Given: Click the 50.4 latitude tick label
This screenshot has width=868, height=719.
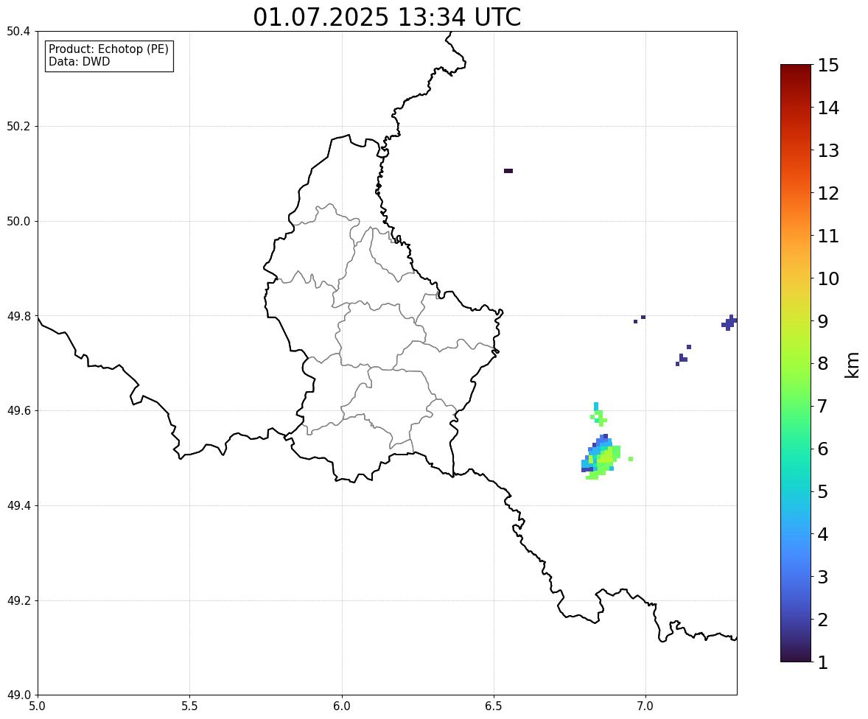Looking at the screenshot, I should tap(18, 32).
